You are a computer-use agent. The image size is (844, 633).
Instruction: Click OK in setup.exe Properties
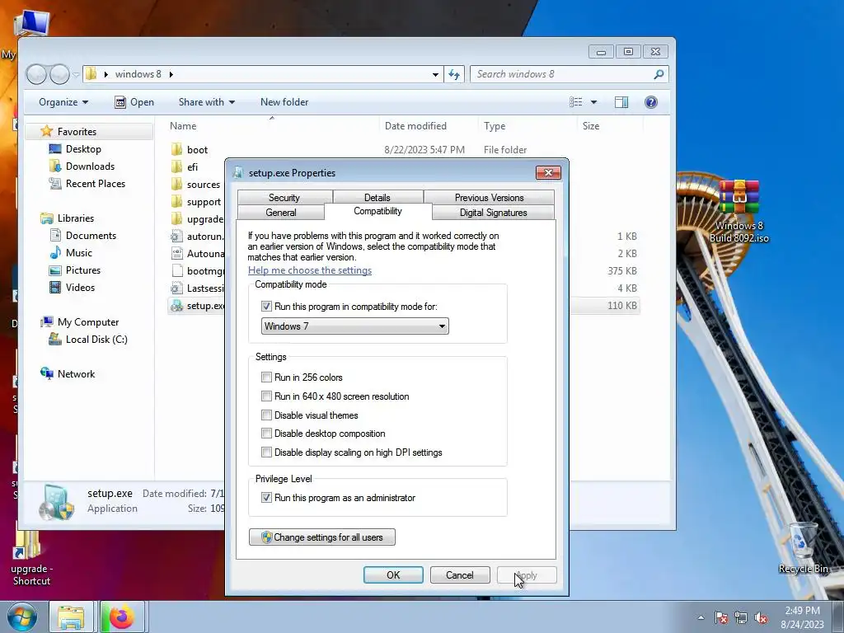pyautogui.click(x=393, y=574)
